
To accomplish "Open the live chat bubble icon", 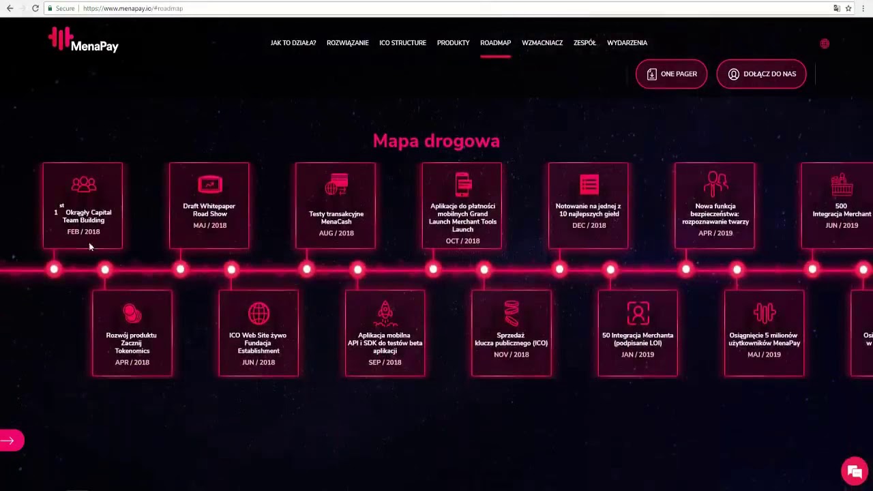I will [854, 471].
